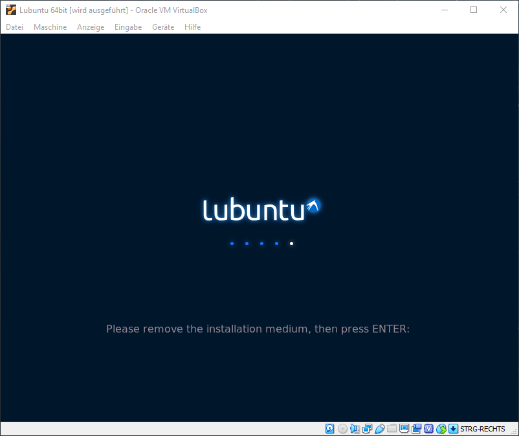Click the VirtualBox icon in the title bar
The width and height of the screenshot is (519, 436).
point(11,10)
